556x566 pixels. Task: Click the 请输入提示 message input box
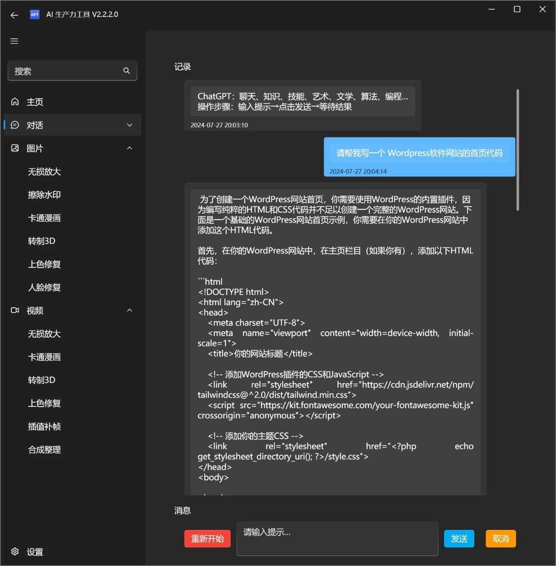click(x=338, y=539)
